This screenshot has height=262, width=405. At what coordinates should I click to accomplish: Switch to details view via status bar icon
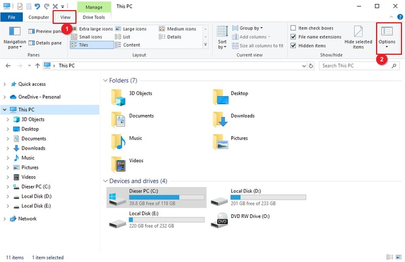389,257
